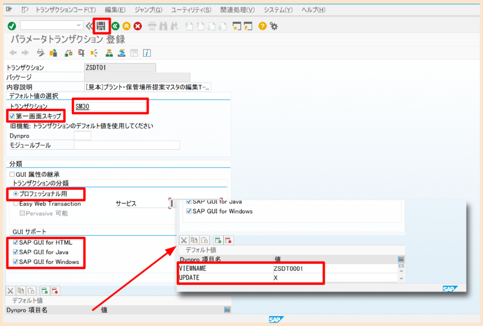
Task: Click the table layout grid icon at the value column
Action: coord(400,259)
